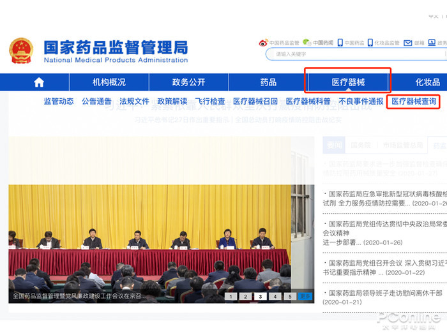The height and width of the screenshot is (335, 447).
Task: Open news 国家药监局党组传达贯彻中央政治局常委会议精神
Action: point(385,233)
